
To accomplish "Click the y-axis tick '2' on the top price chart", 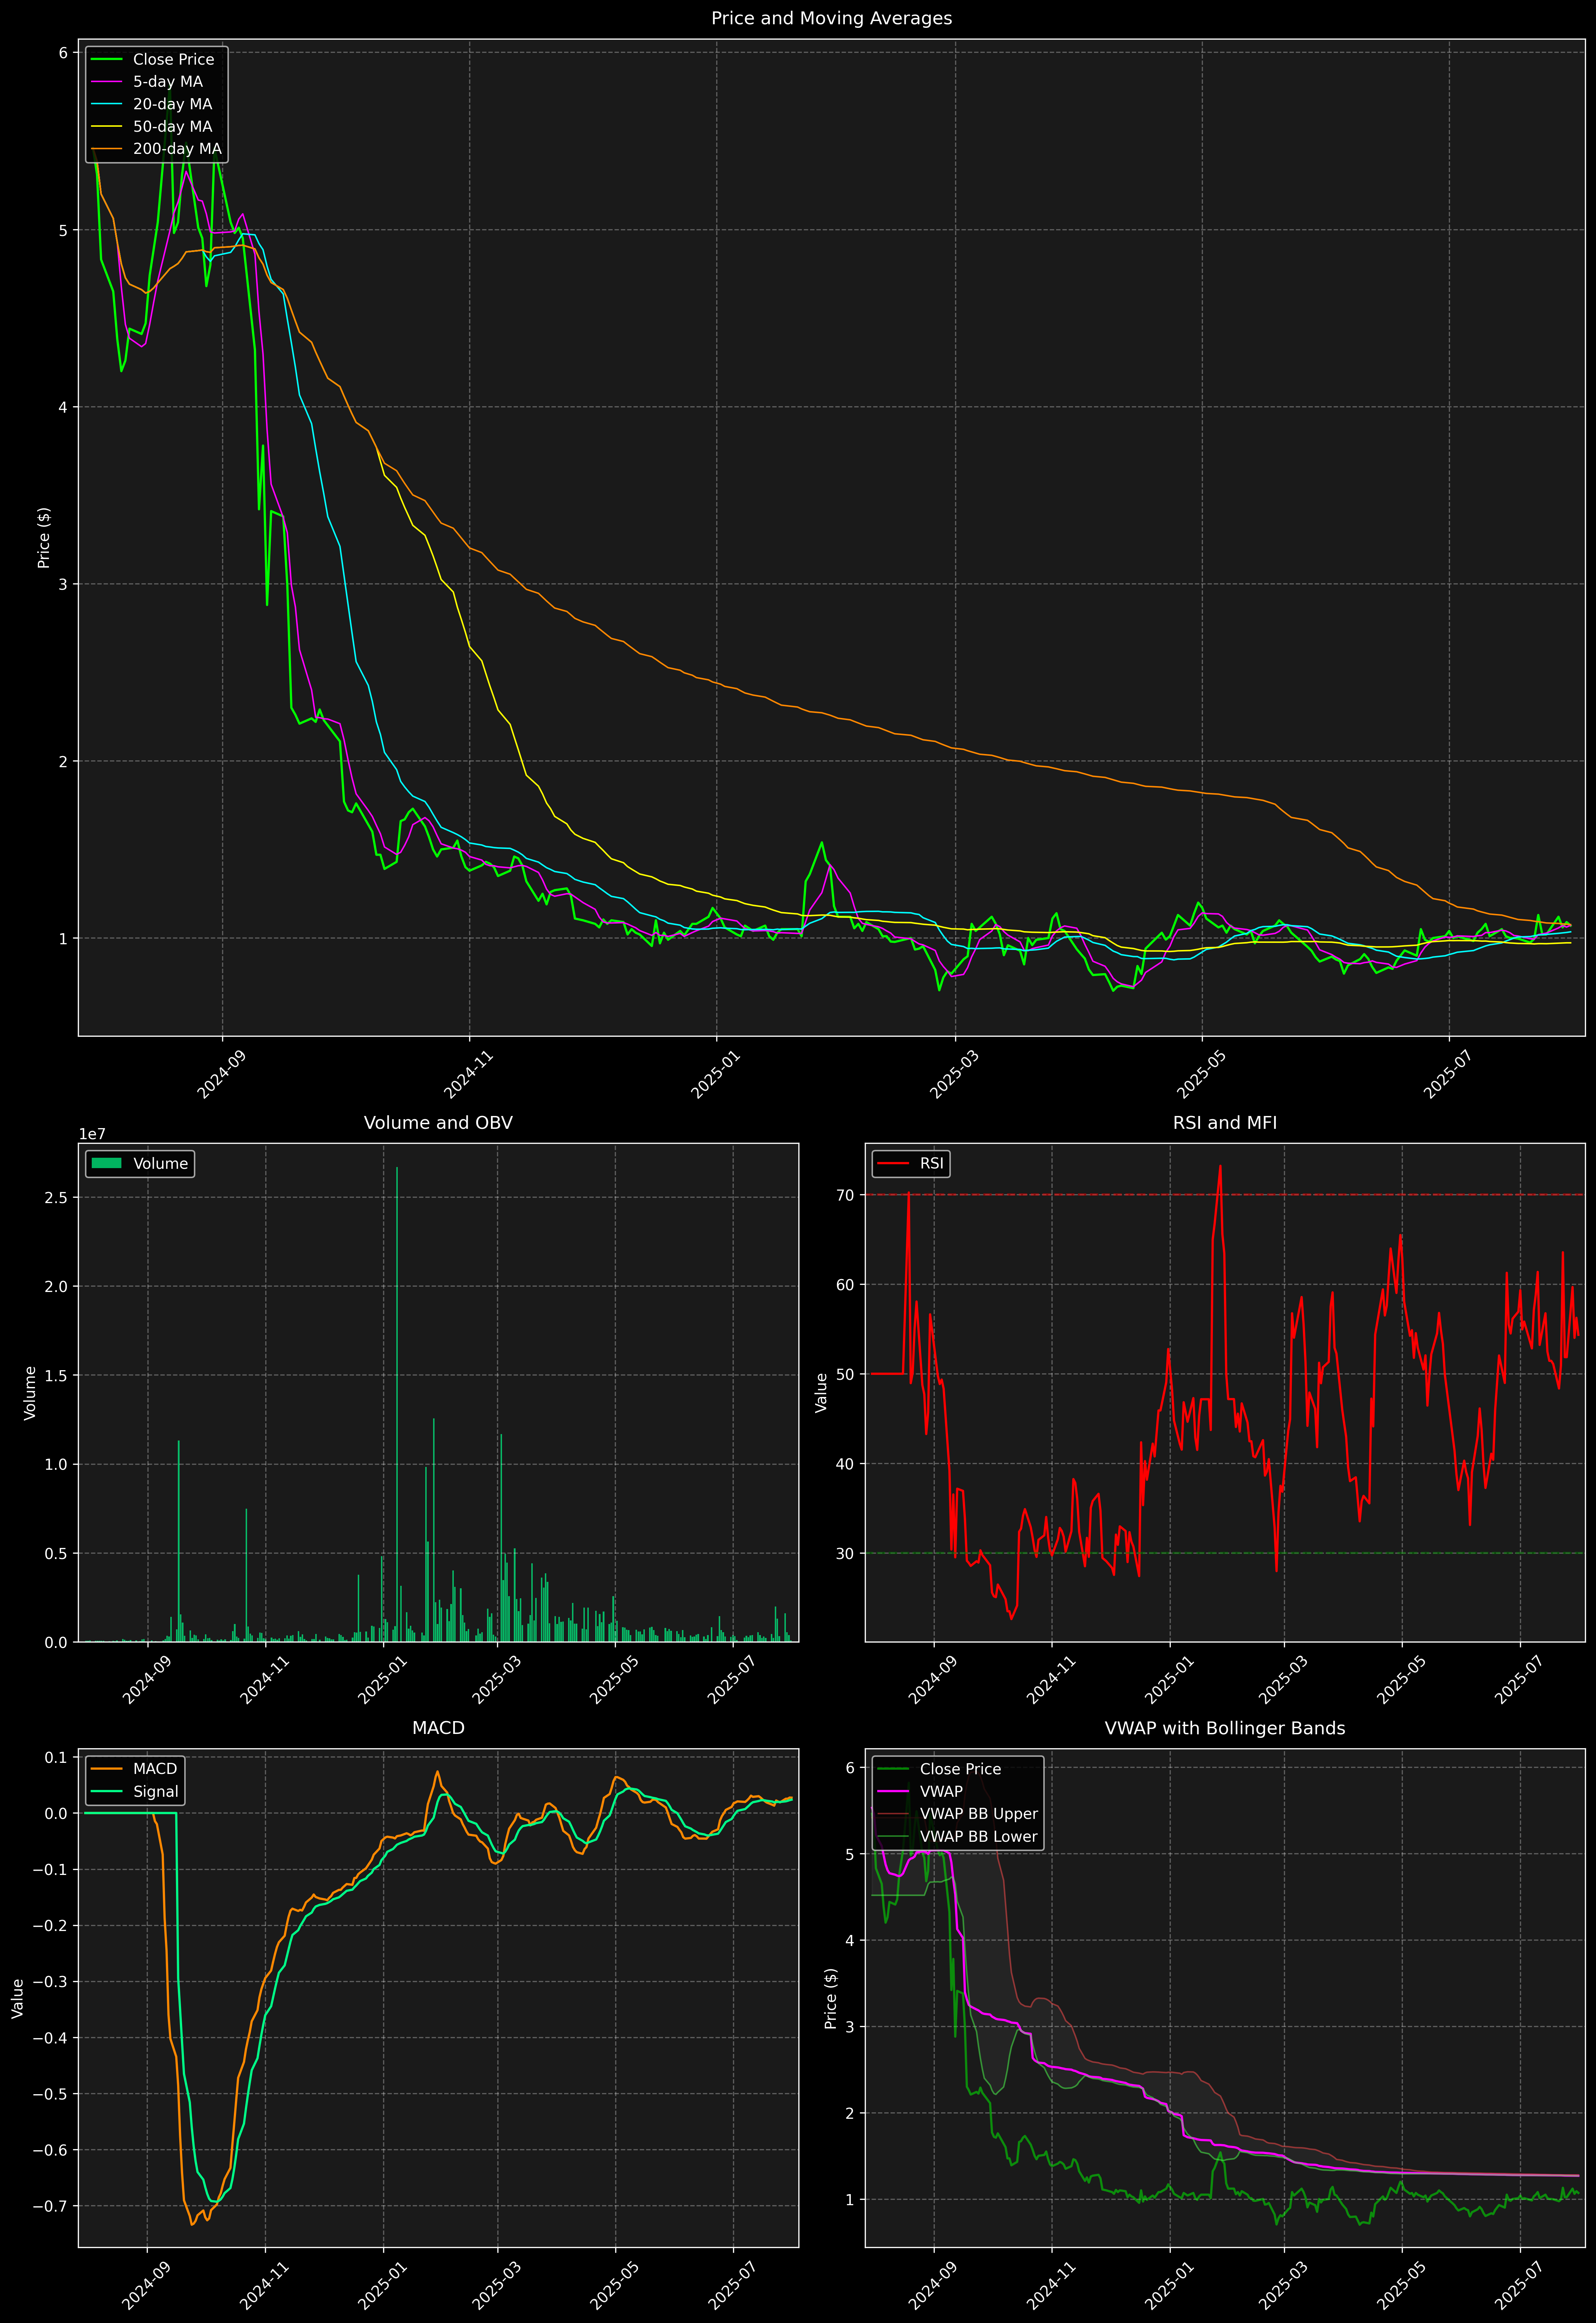I will pos(63,762).
